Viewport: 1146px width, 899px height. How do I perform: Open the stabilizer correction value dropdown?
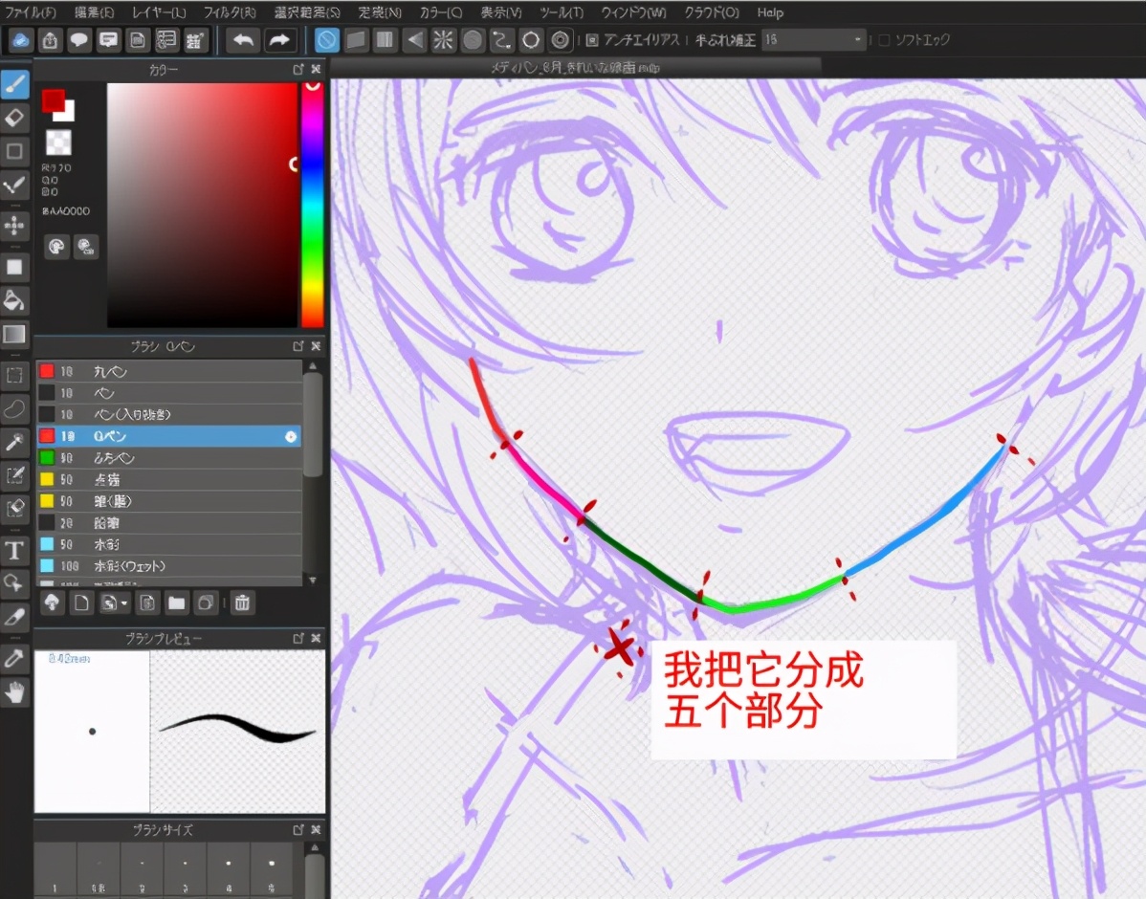pyautogui.click(x=813, y=40)
